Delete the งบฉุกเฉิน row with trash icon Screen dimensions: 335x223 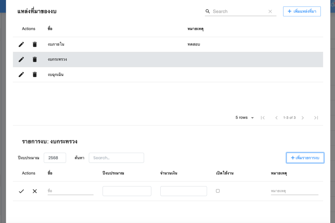(x=35, y=74)
